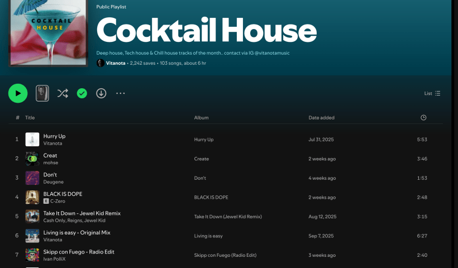Viewport: 458px width, 268px height.
Task: Open the mohse artist link
Action: (x=51, y=162)
